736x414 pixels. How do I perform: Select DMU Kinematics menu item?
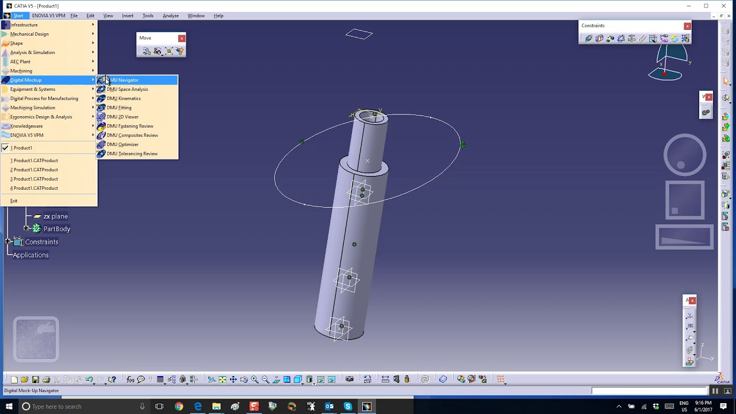pyautogui.click(x=137, y=98)
